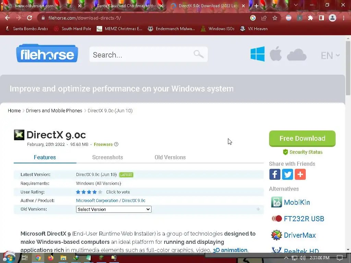The image size is (351, 263).
Task: Go back to the previous page
Action: (8, 18)
